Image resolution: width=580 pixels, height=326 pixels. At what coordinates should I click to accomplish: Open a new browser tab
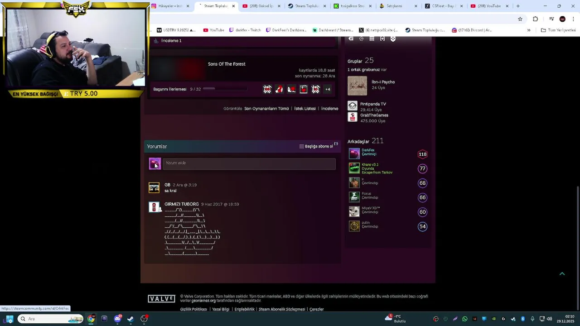(518, 6)
